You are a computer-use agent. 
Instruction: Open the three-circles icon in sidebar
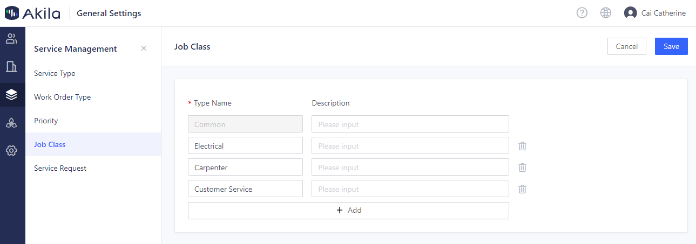click(x=11, y=123)
